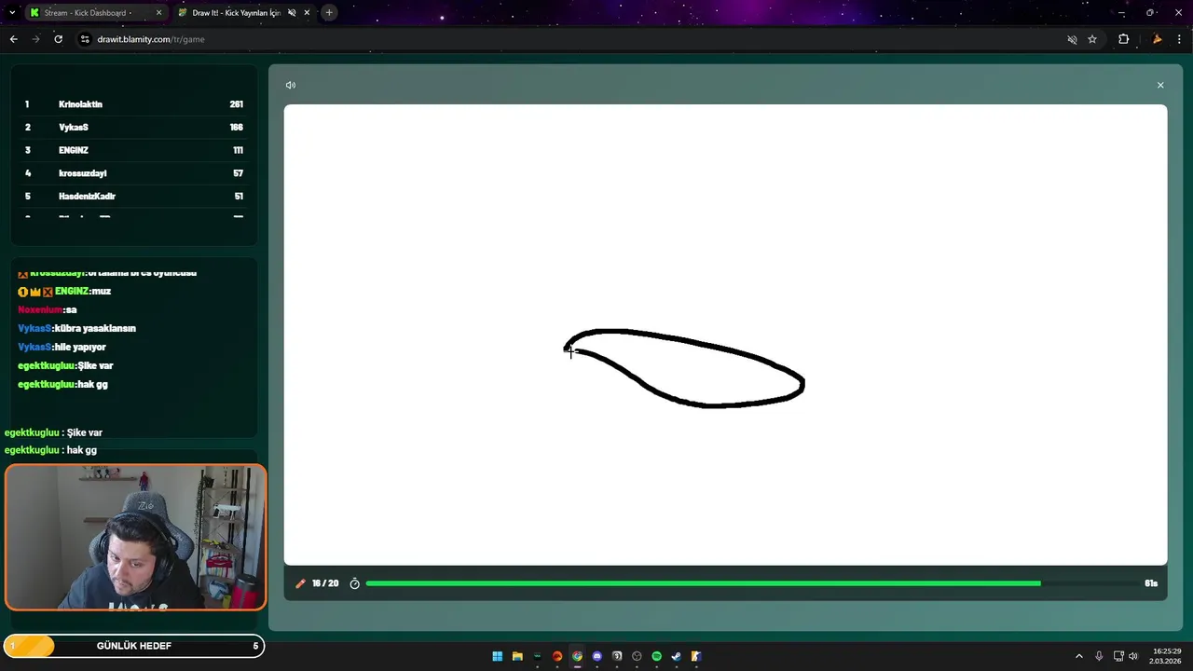1193x671 pixels.
Task: Open the tab search dropdown arrow
Action: click(x=12, y=13)
